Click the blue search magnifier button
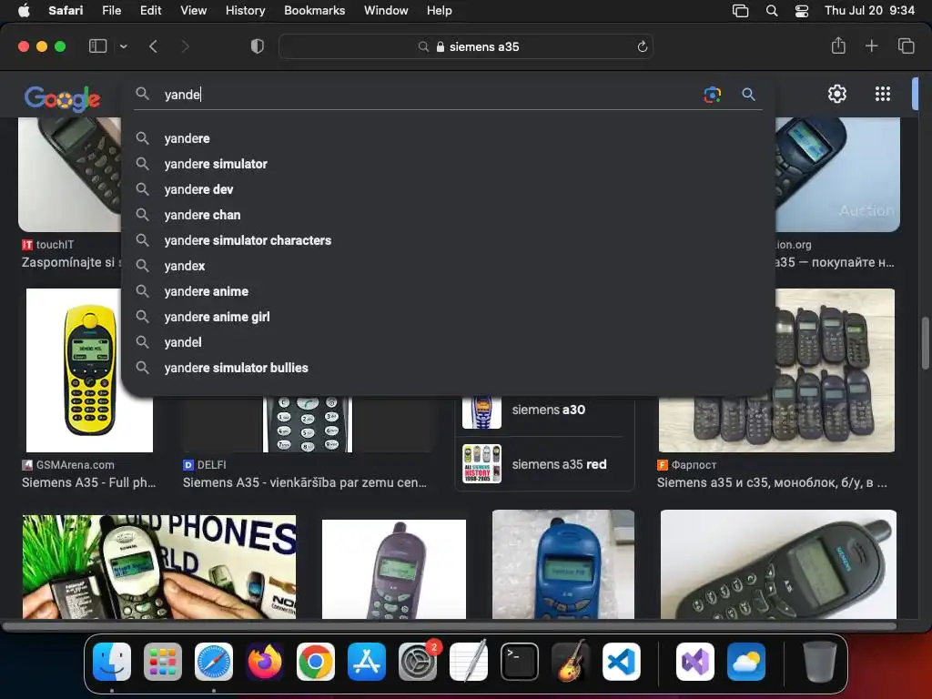This screenshot has width=932, height=699. (748, 94)
